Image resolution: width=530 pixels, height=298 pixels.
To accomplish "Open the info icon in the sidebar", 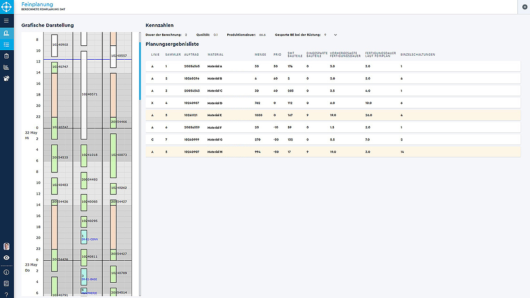I will click(6, 272).
